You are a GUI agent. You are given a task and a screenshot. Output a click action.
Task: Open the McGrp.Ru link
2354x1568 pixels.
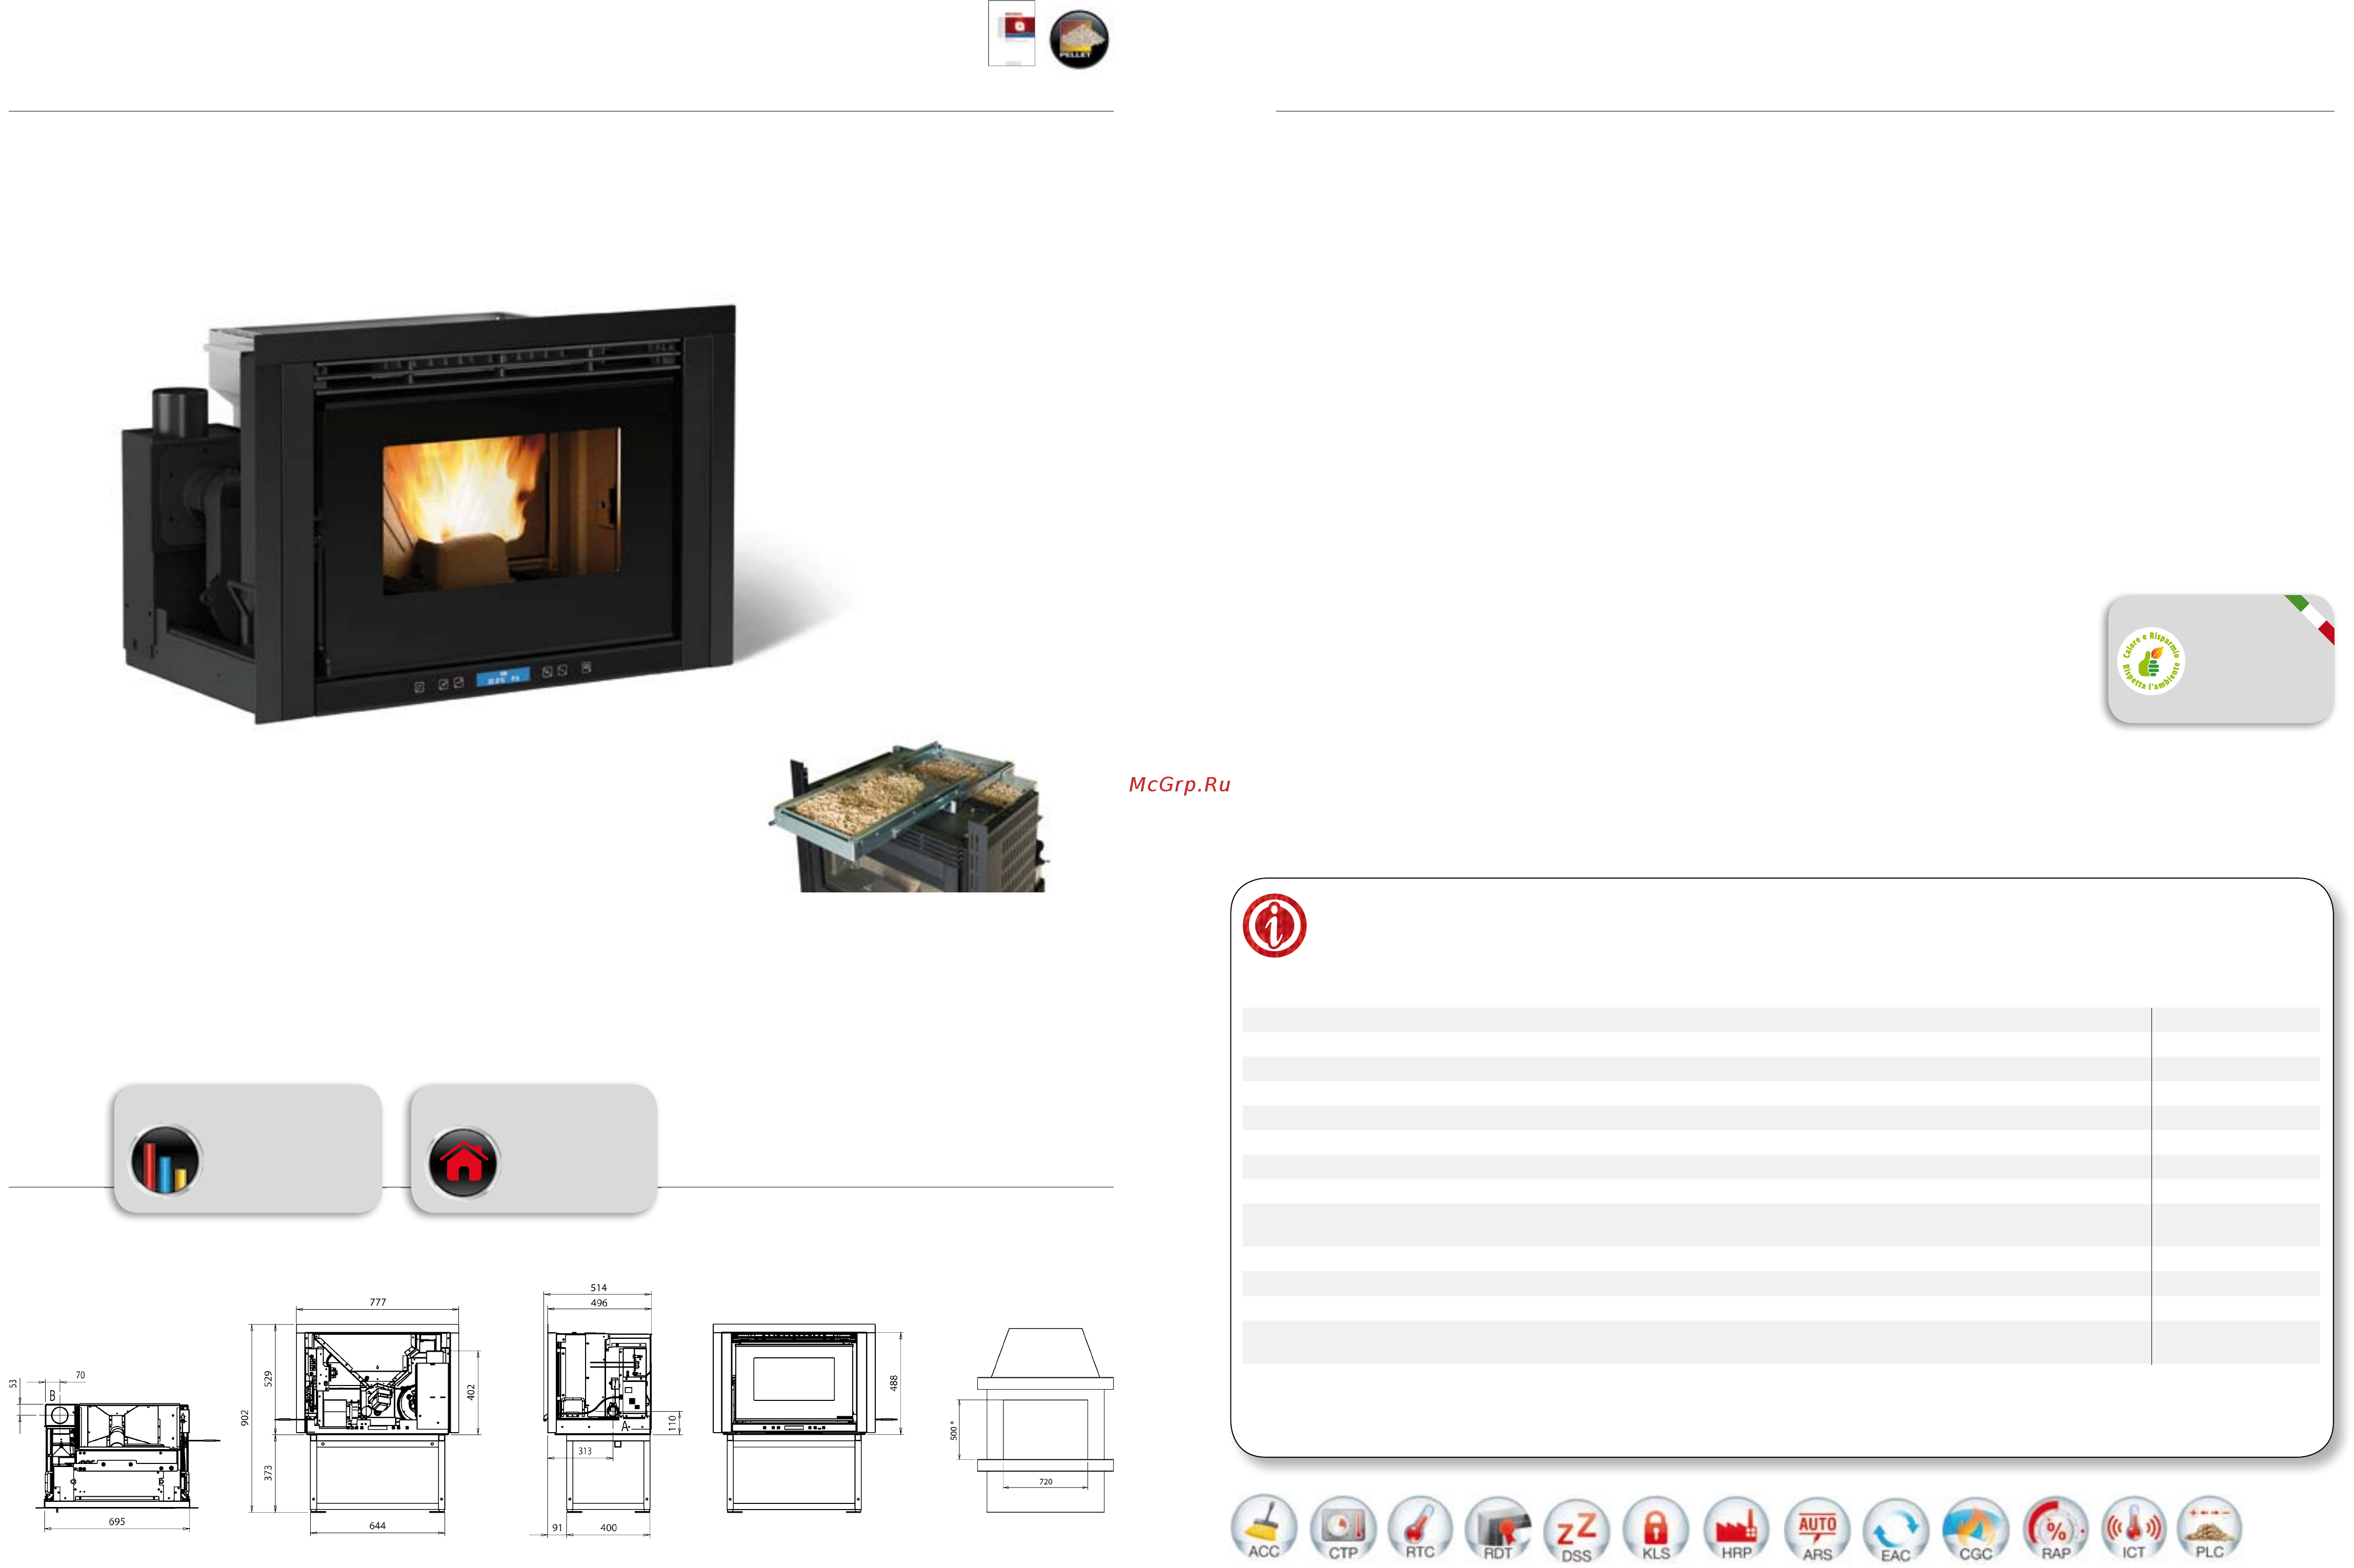point(1179,785)
